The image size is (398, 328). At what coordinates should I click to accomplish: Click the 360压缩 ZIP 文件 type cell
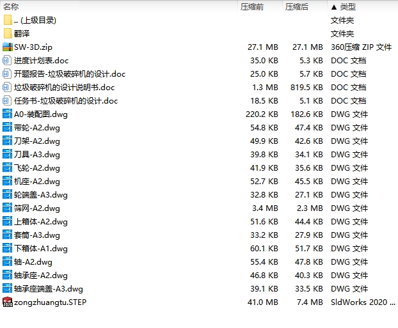pyautogui.click(x=361, y=47)
